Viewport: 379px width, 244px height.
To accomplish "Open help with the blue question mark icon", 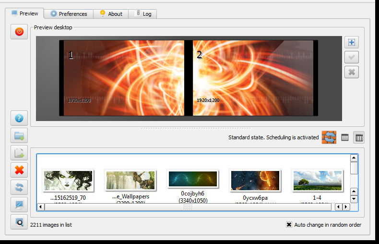I will (x=19, y=118).
